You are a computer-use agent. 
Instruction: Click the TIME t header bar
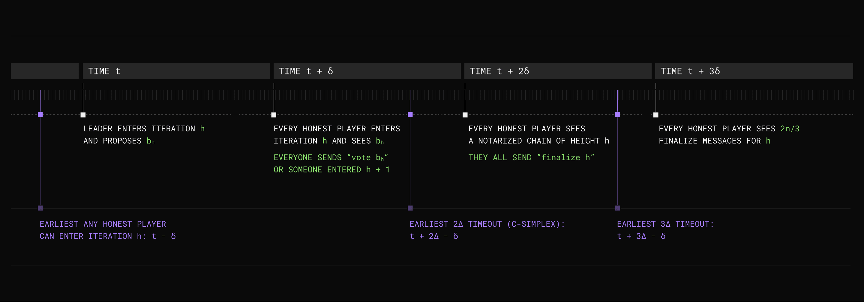[176, 71]
